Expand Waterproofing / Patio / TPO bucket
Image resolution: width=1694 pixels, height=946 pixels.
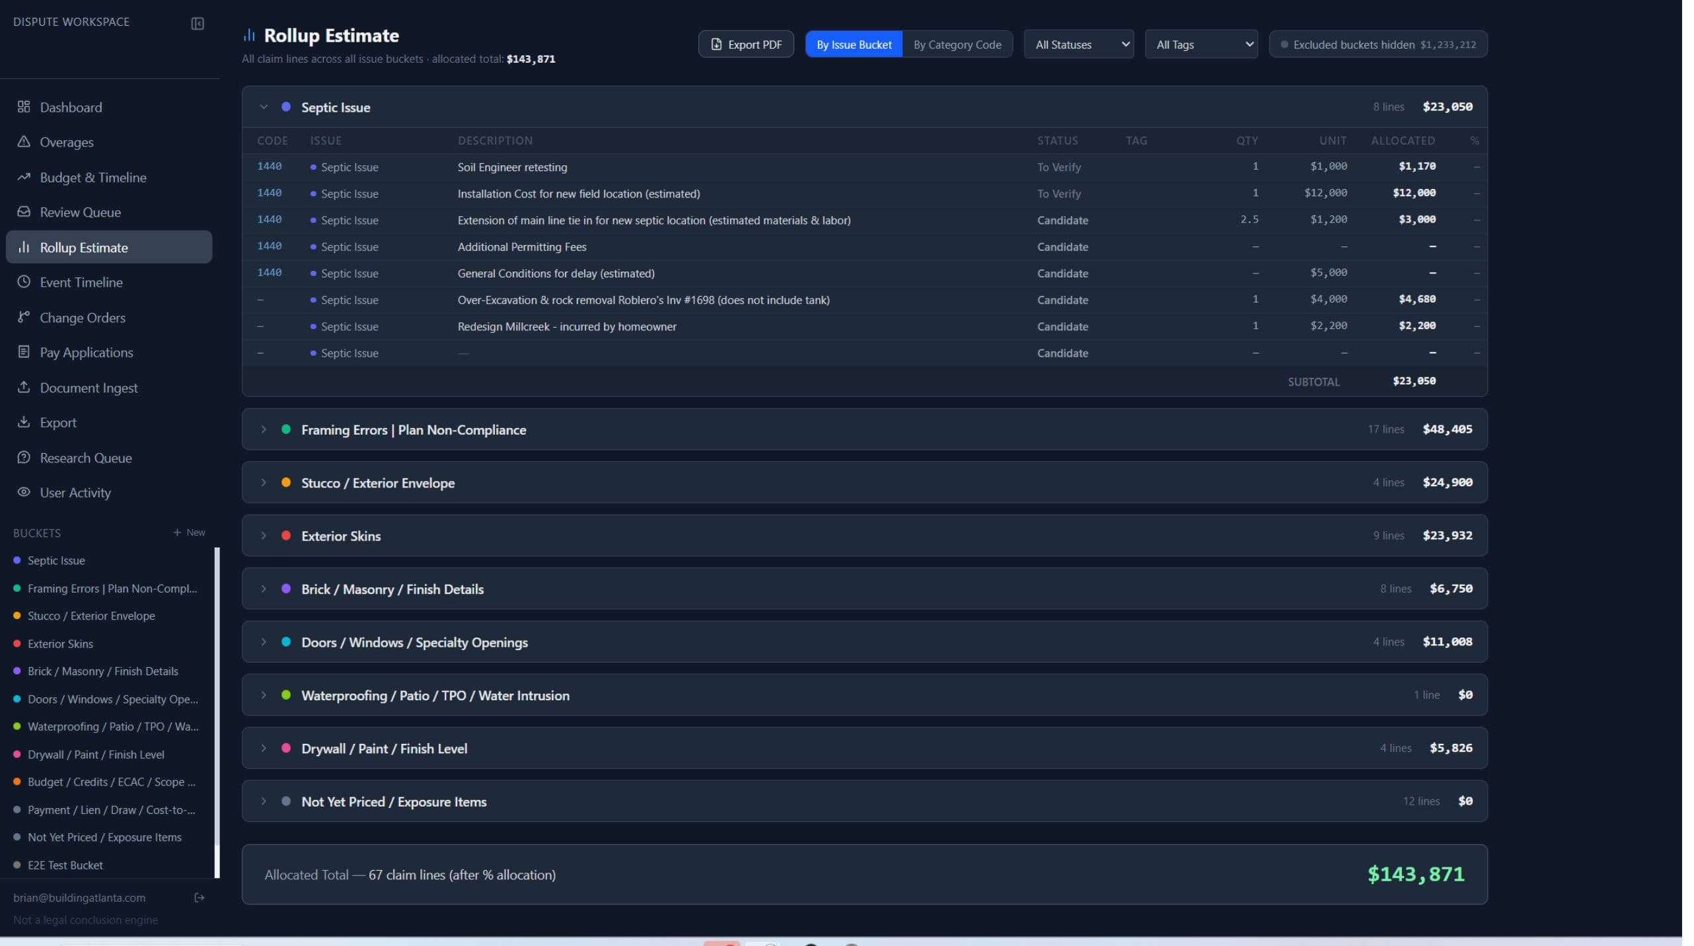pos(264,695)
